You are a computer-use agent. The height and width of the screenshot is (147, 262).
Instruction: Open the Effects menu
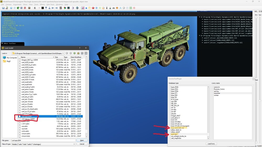(x=42, y=4)
